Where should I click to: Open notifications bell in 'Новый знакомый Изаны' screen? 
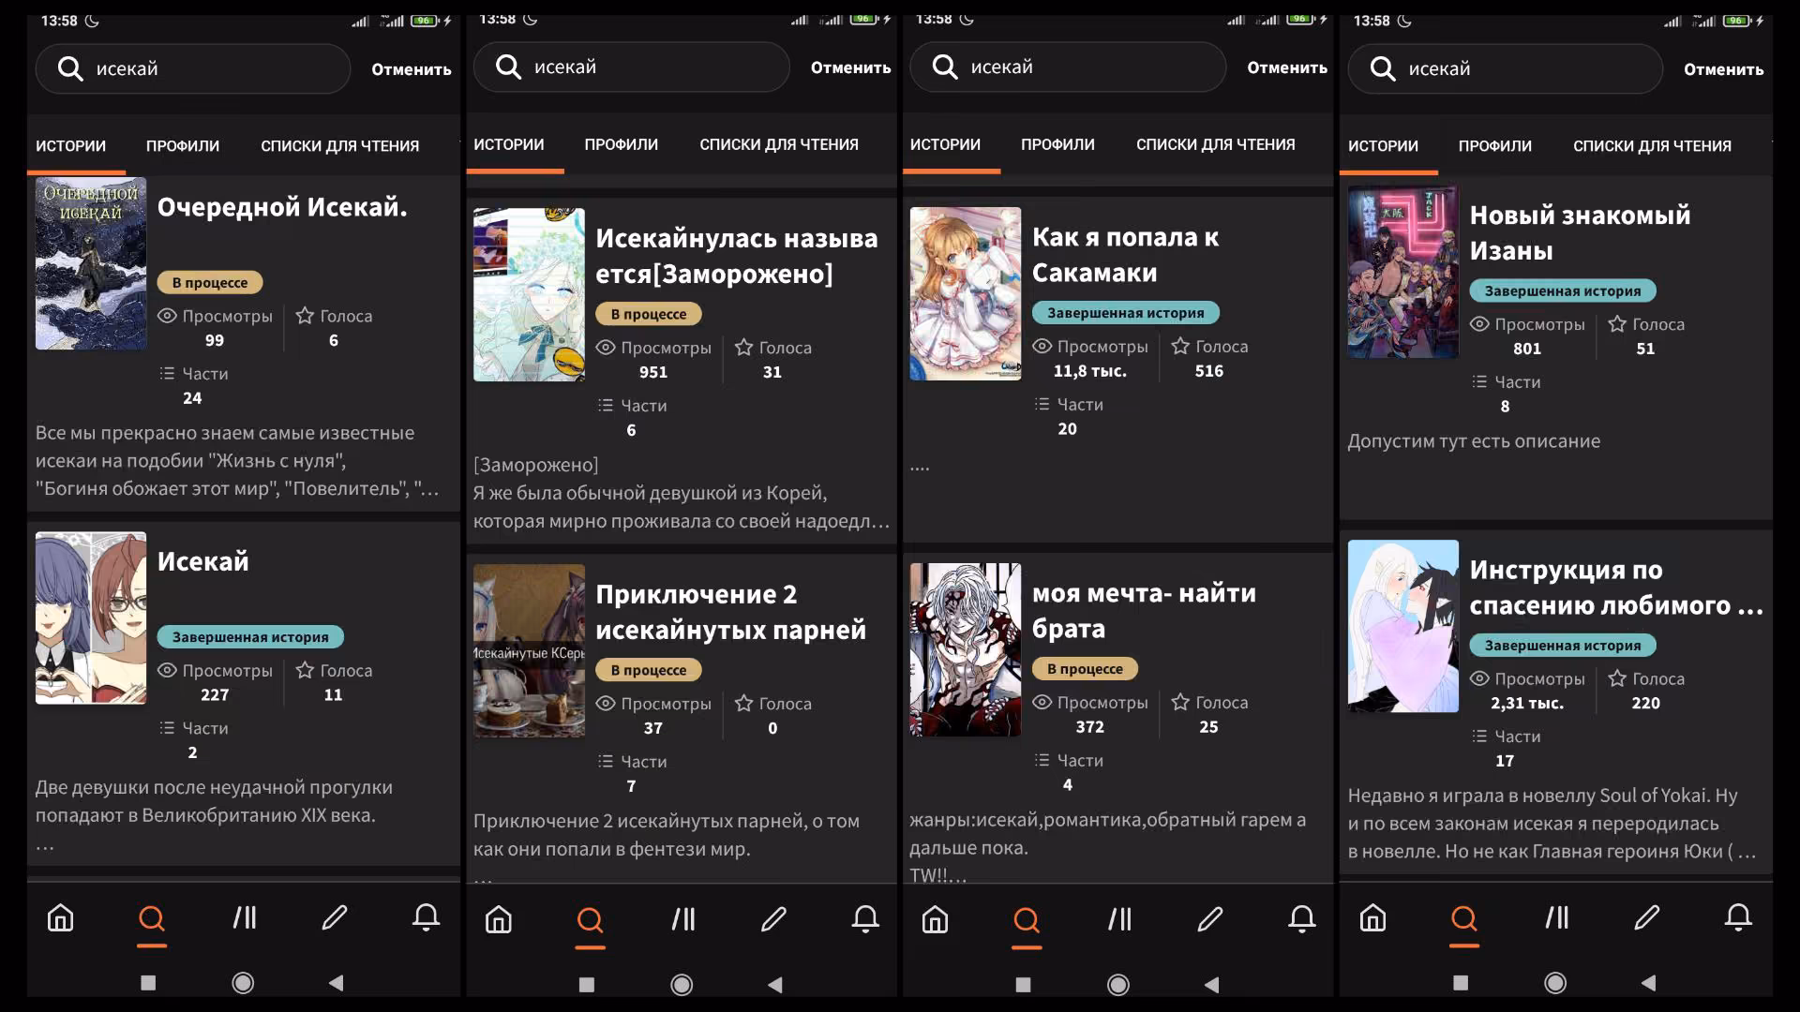point(1738,917)
